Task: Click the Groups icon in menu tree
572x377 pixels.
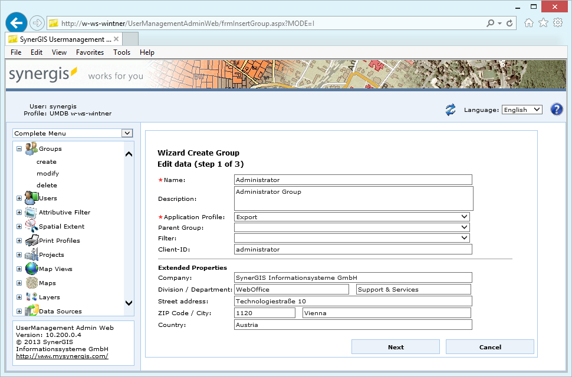Action: [x=31, y=149]
